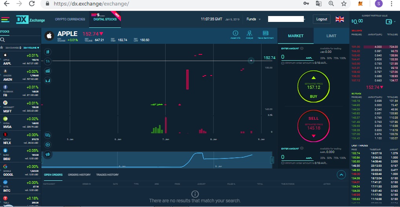
Task: Click the browser translate icon
Action: click(x=319, y=4)
